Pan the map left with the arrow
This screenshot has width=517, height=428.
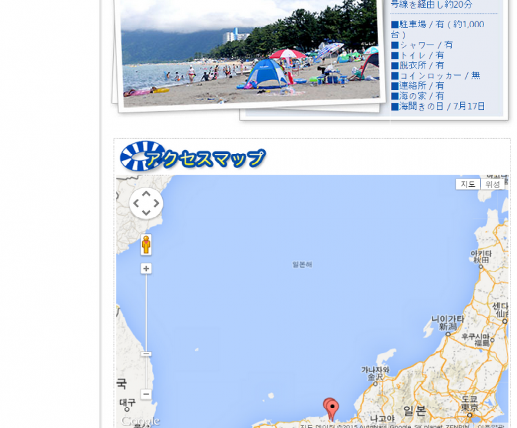[136, 204]
